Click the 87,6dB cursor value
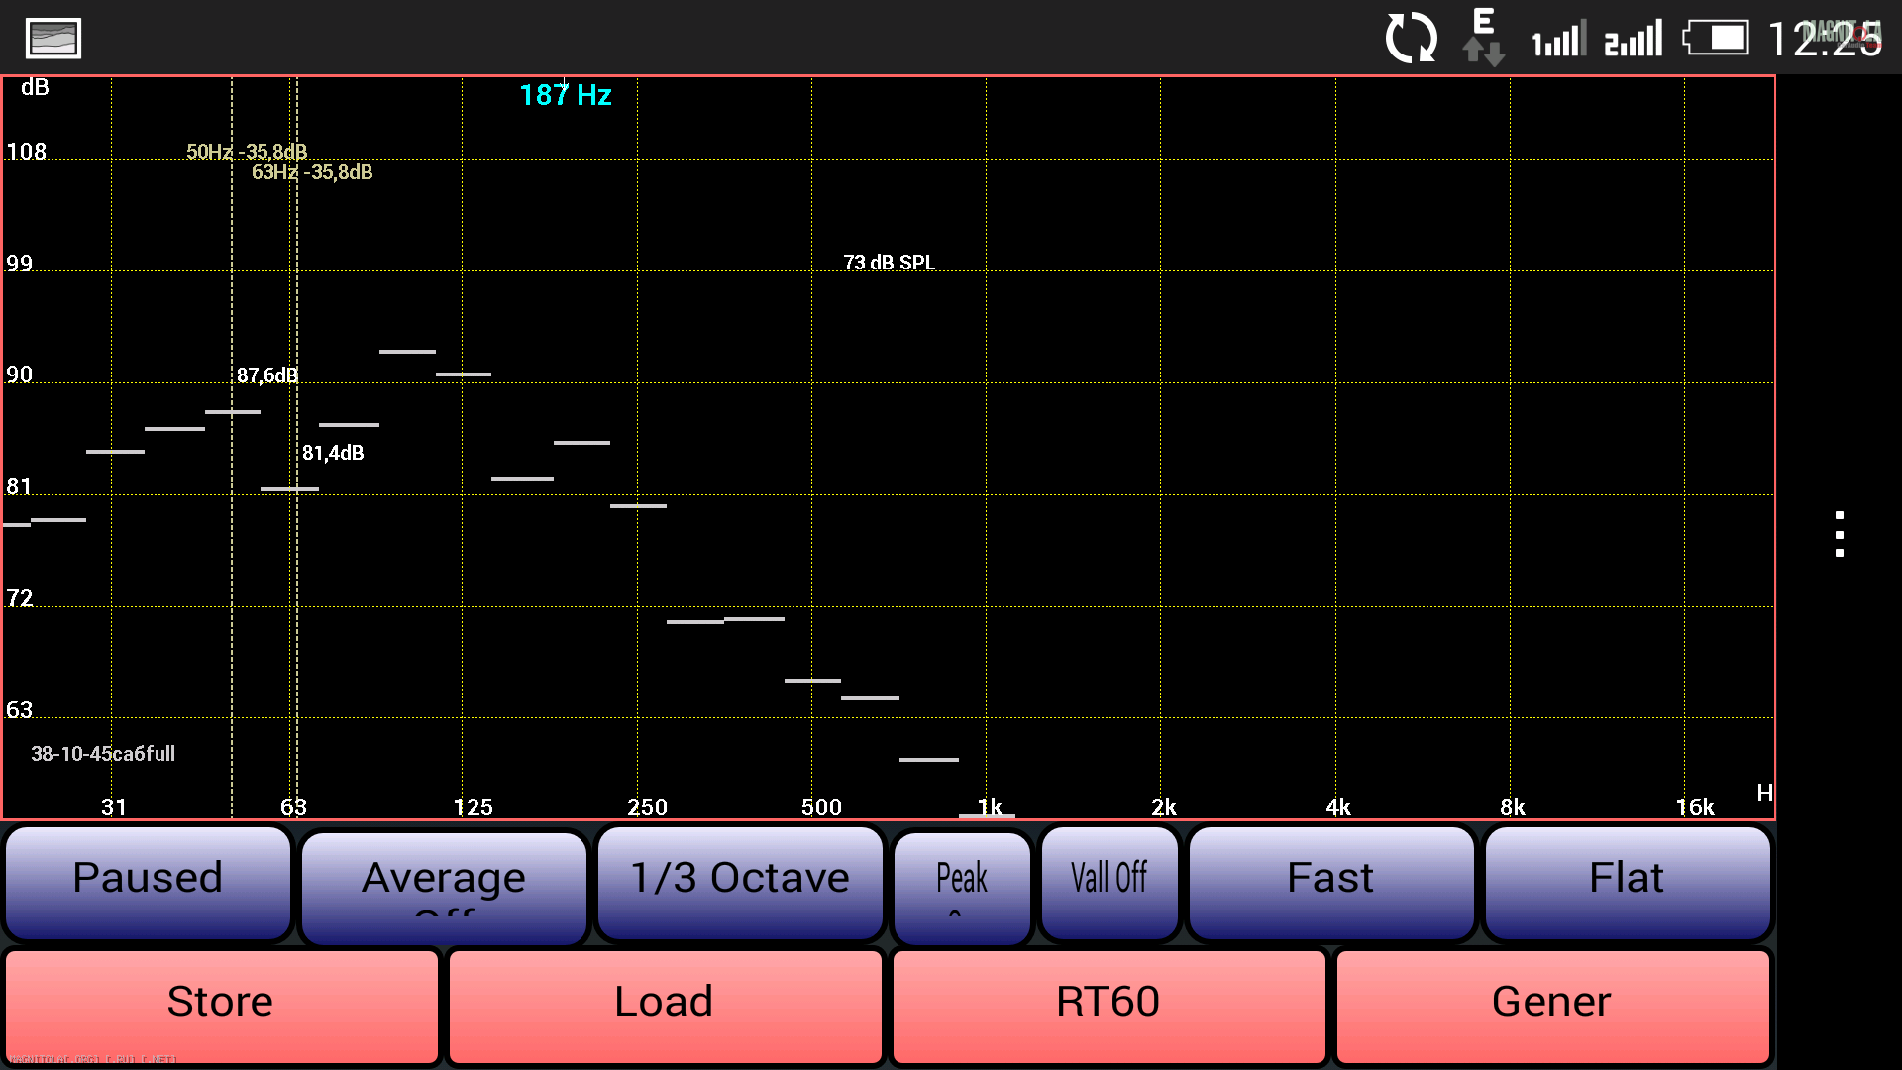Image resolution: width=1902 pixels, height=1070 pixels. tap(267, 375)
